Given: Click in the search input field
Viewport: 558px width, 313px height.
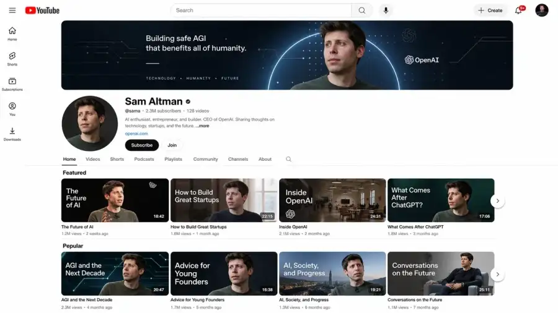Looking at the screenshot, I should [260, 11].
